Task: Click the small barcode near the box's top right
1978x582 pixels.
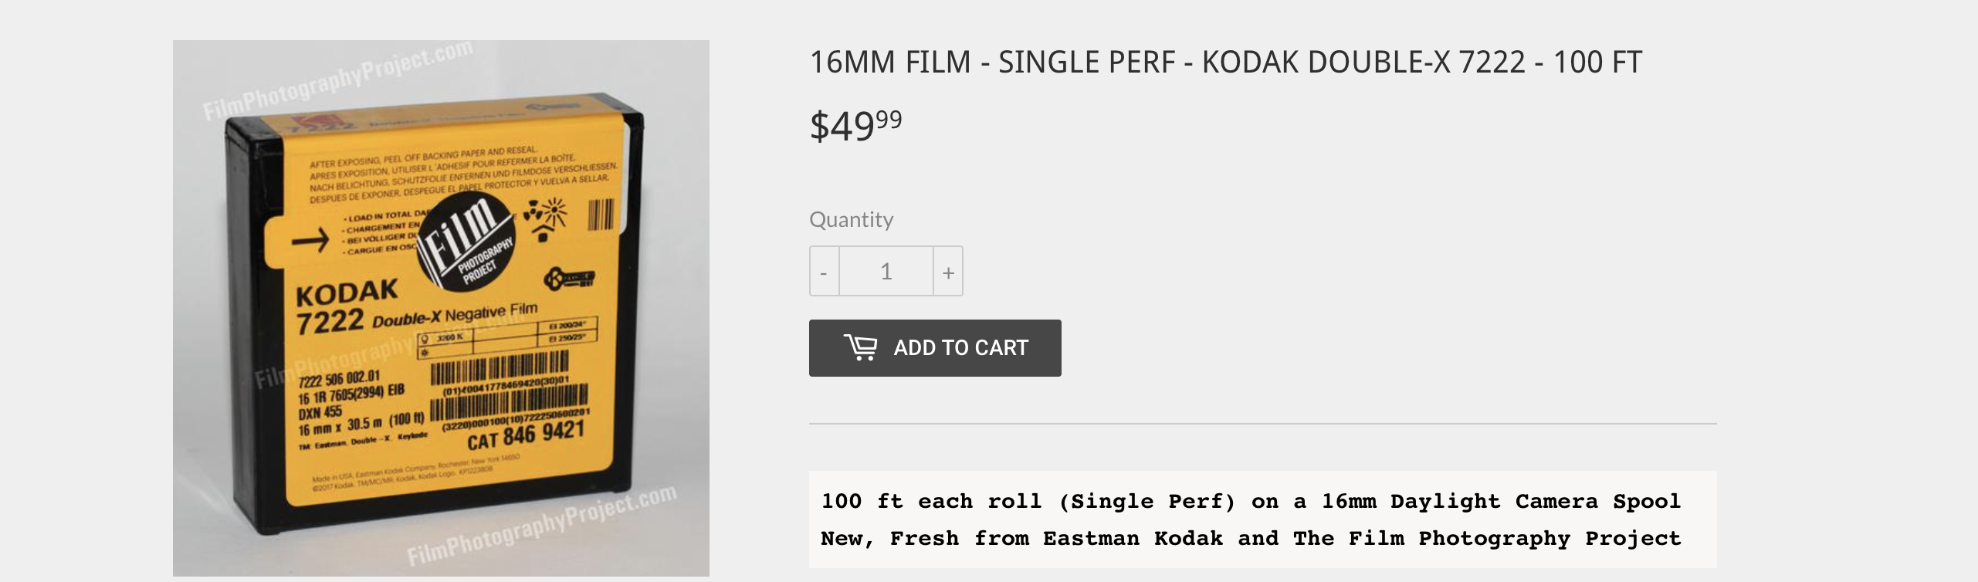Action: tap(601, 215)
